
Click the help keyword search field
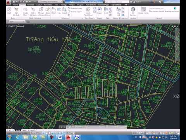point(117,2)
